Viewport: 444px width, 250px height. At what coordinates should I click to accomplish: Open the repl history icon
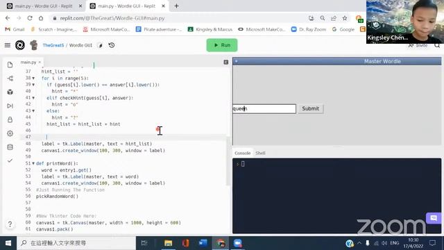pyautogui.click(x=112, y=45)
